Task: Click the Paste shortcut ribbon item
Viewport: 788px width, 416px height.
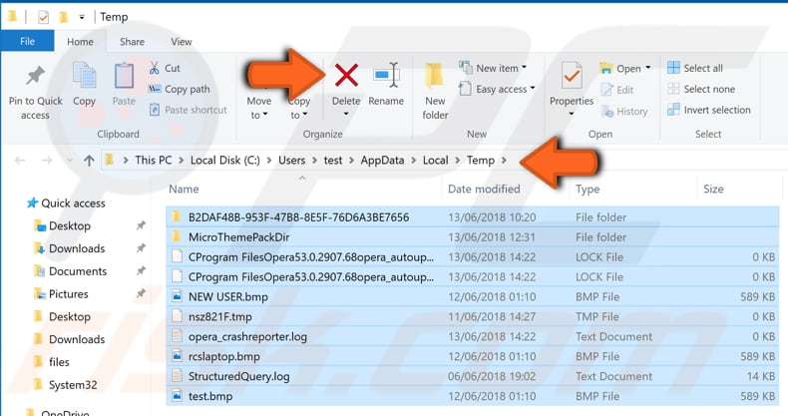Action: (188, 110)
